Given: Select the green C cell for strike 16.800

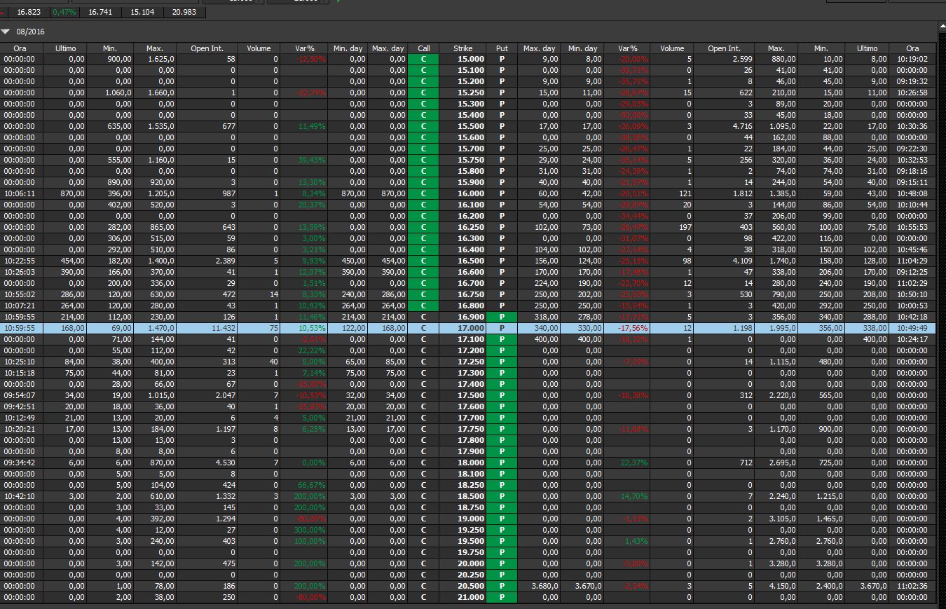Looking at the screenshot, I should click(423, 306).
